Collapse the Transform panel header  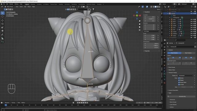147,12
